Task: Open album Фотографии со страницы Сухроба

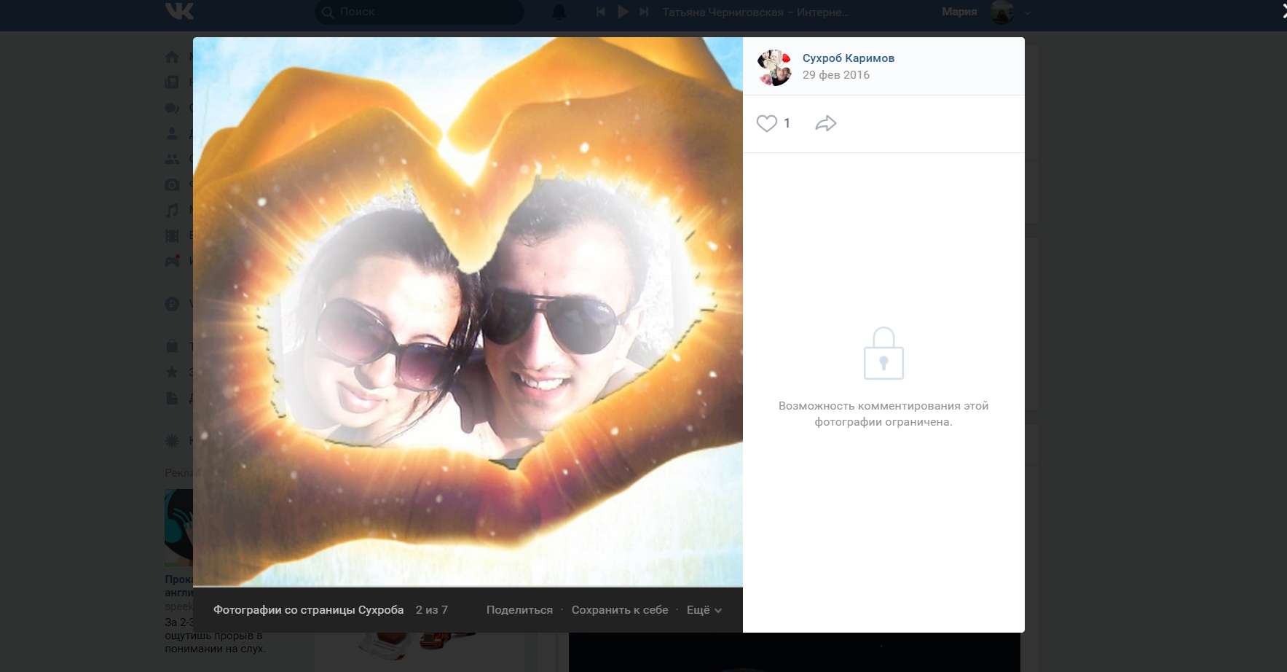Action: coord(308,610)
